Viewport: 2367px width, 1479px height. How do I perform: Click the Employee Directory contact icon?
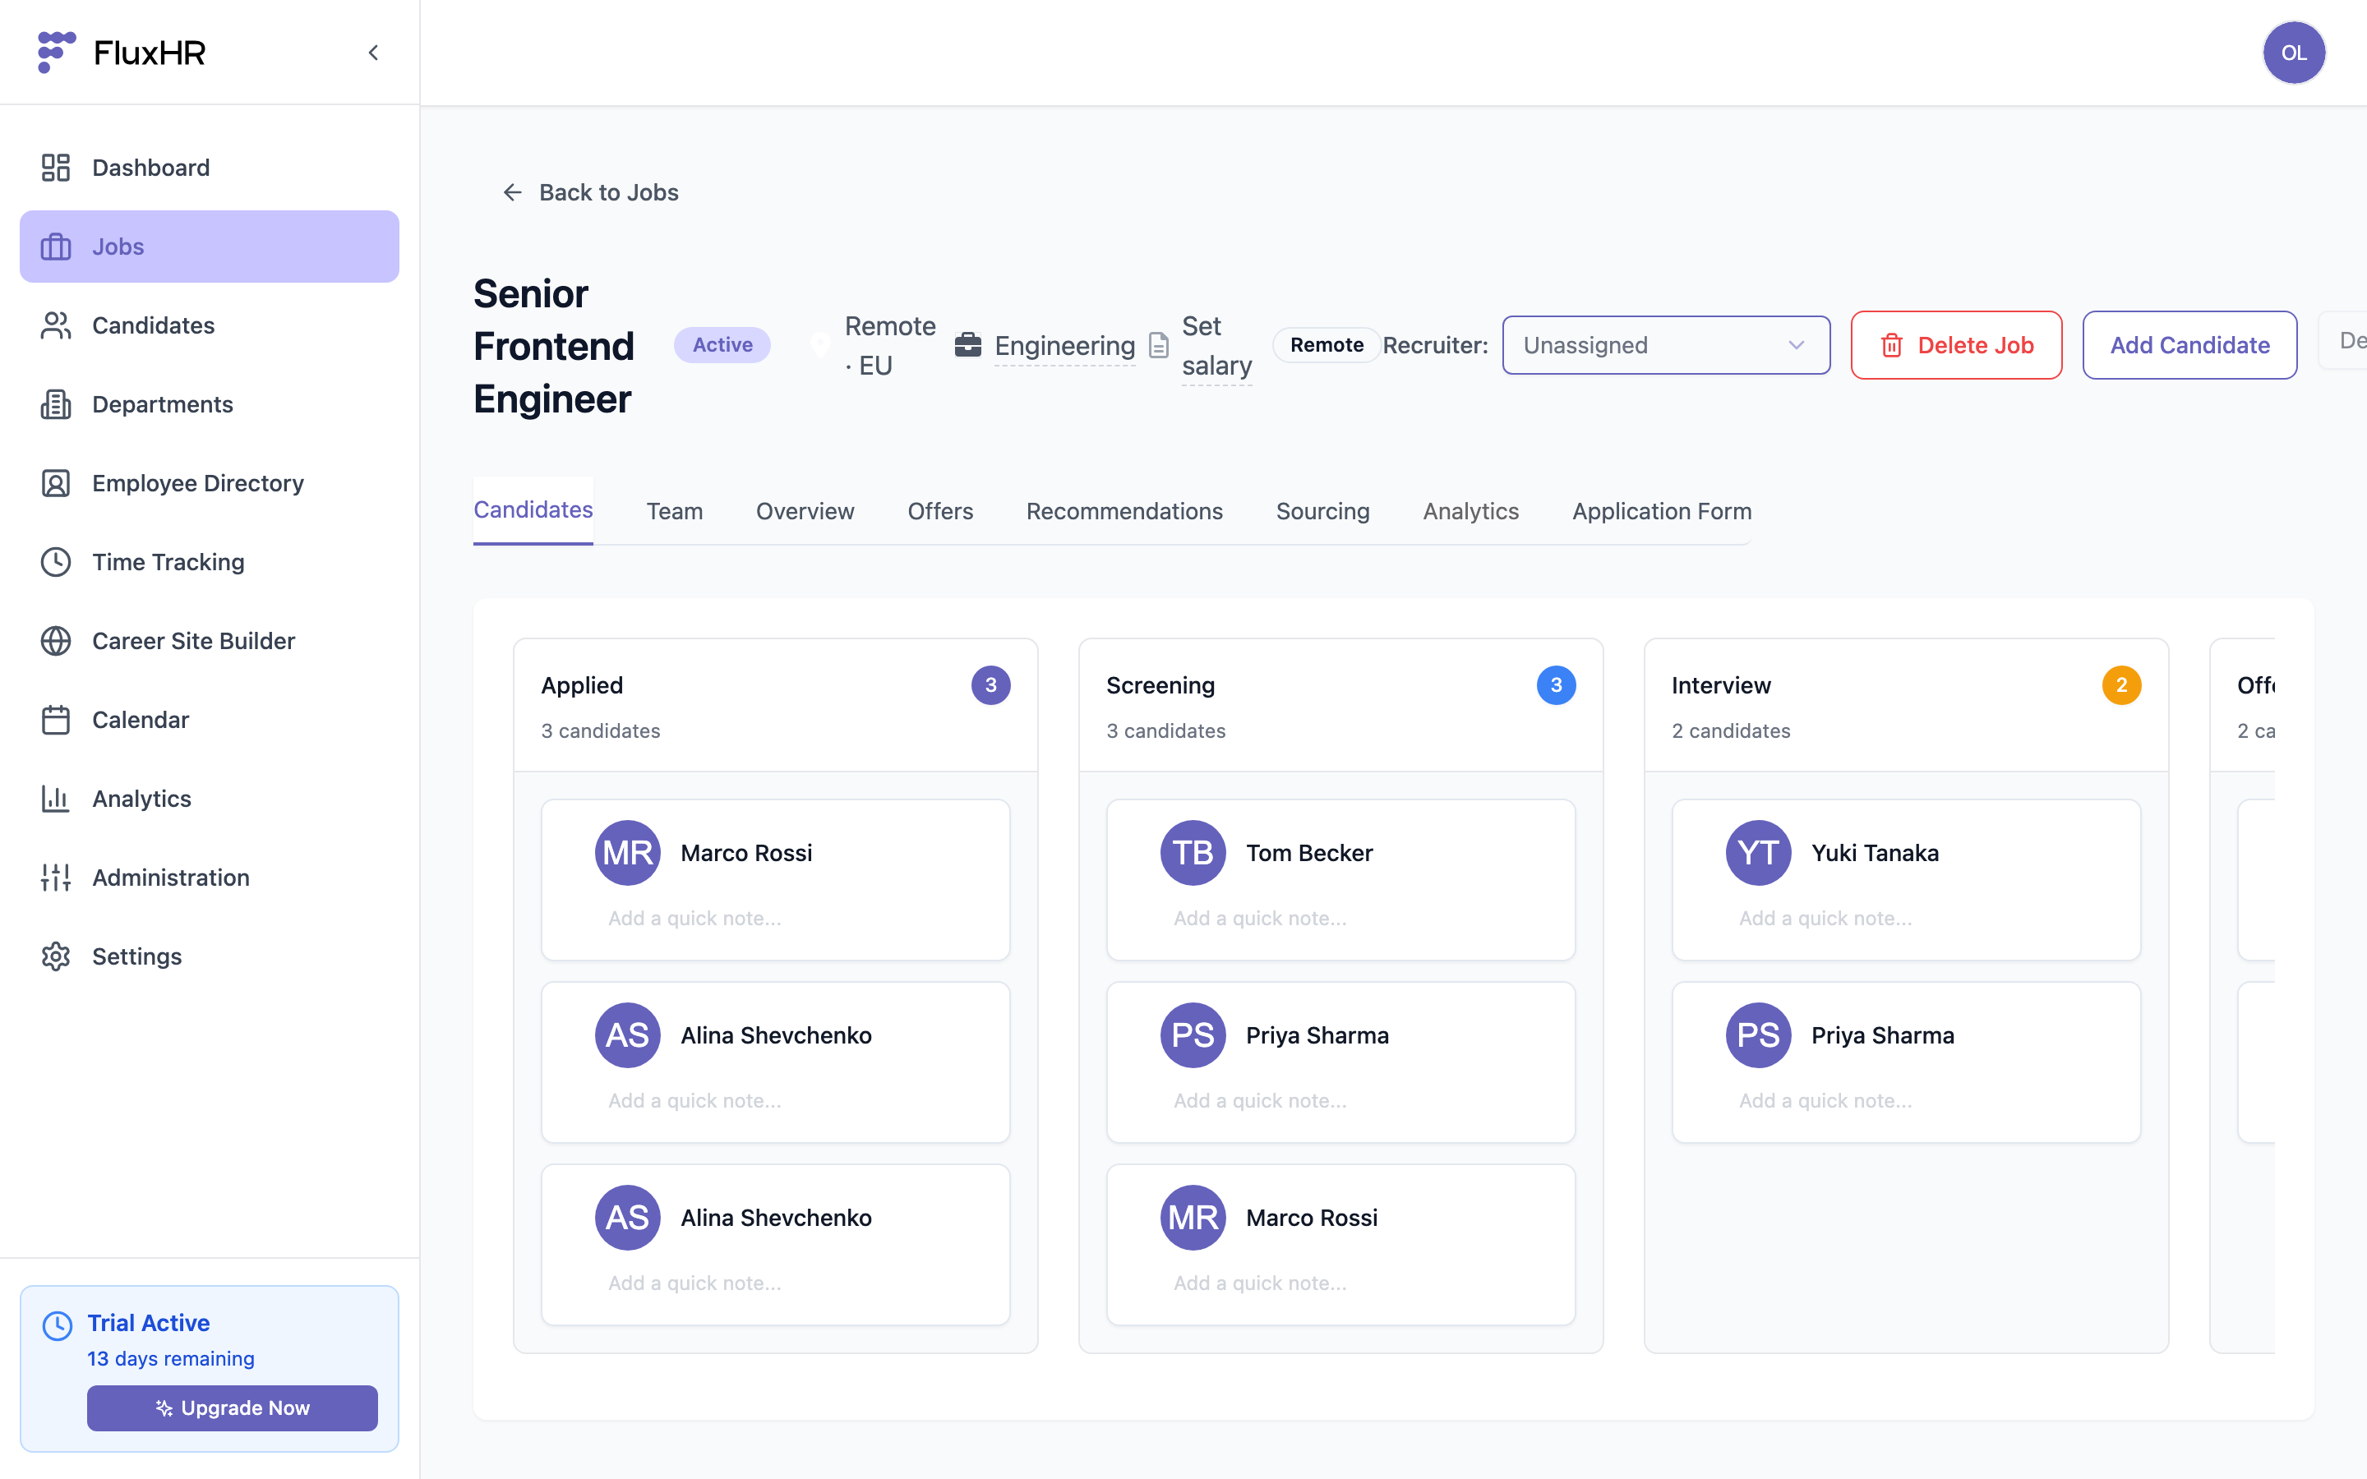pyautogui.click(x=56, y=483)
